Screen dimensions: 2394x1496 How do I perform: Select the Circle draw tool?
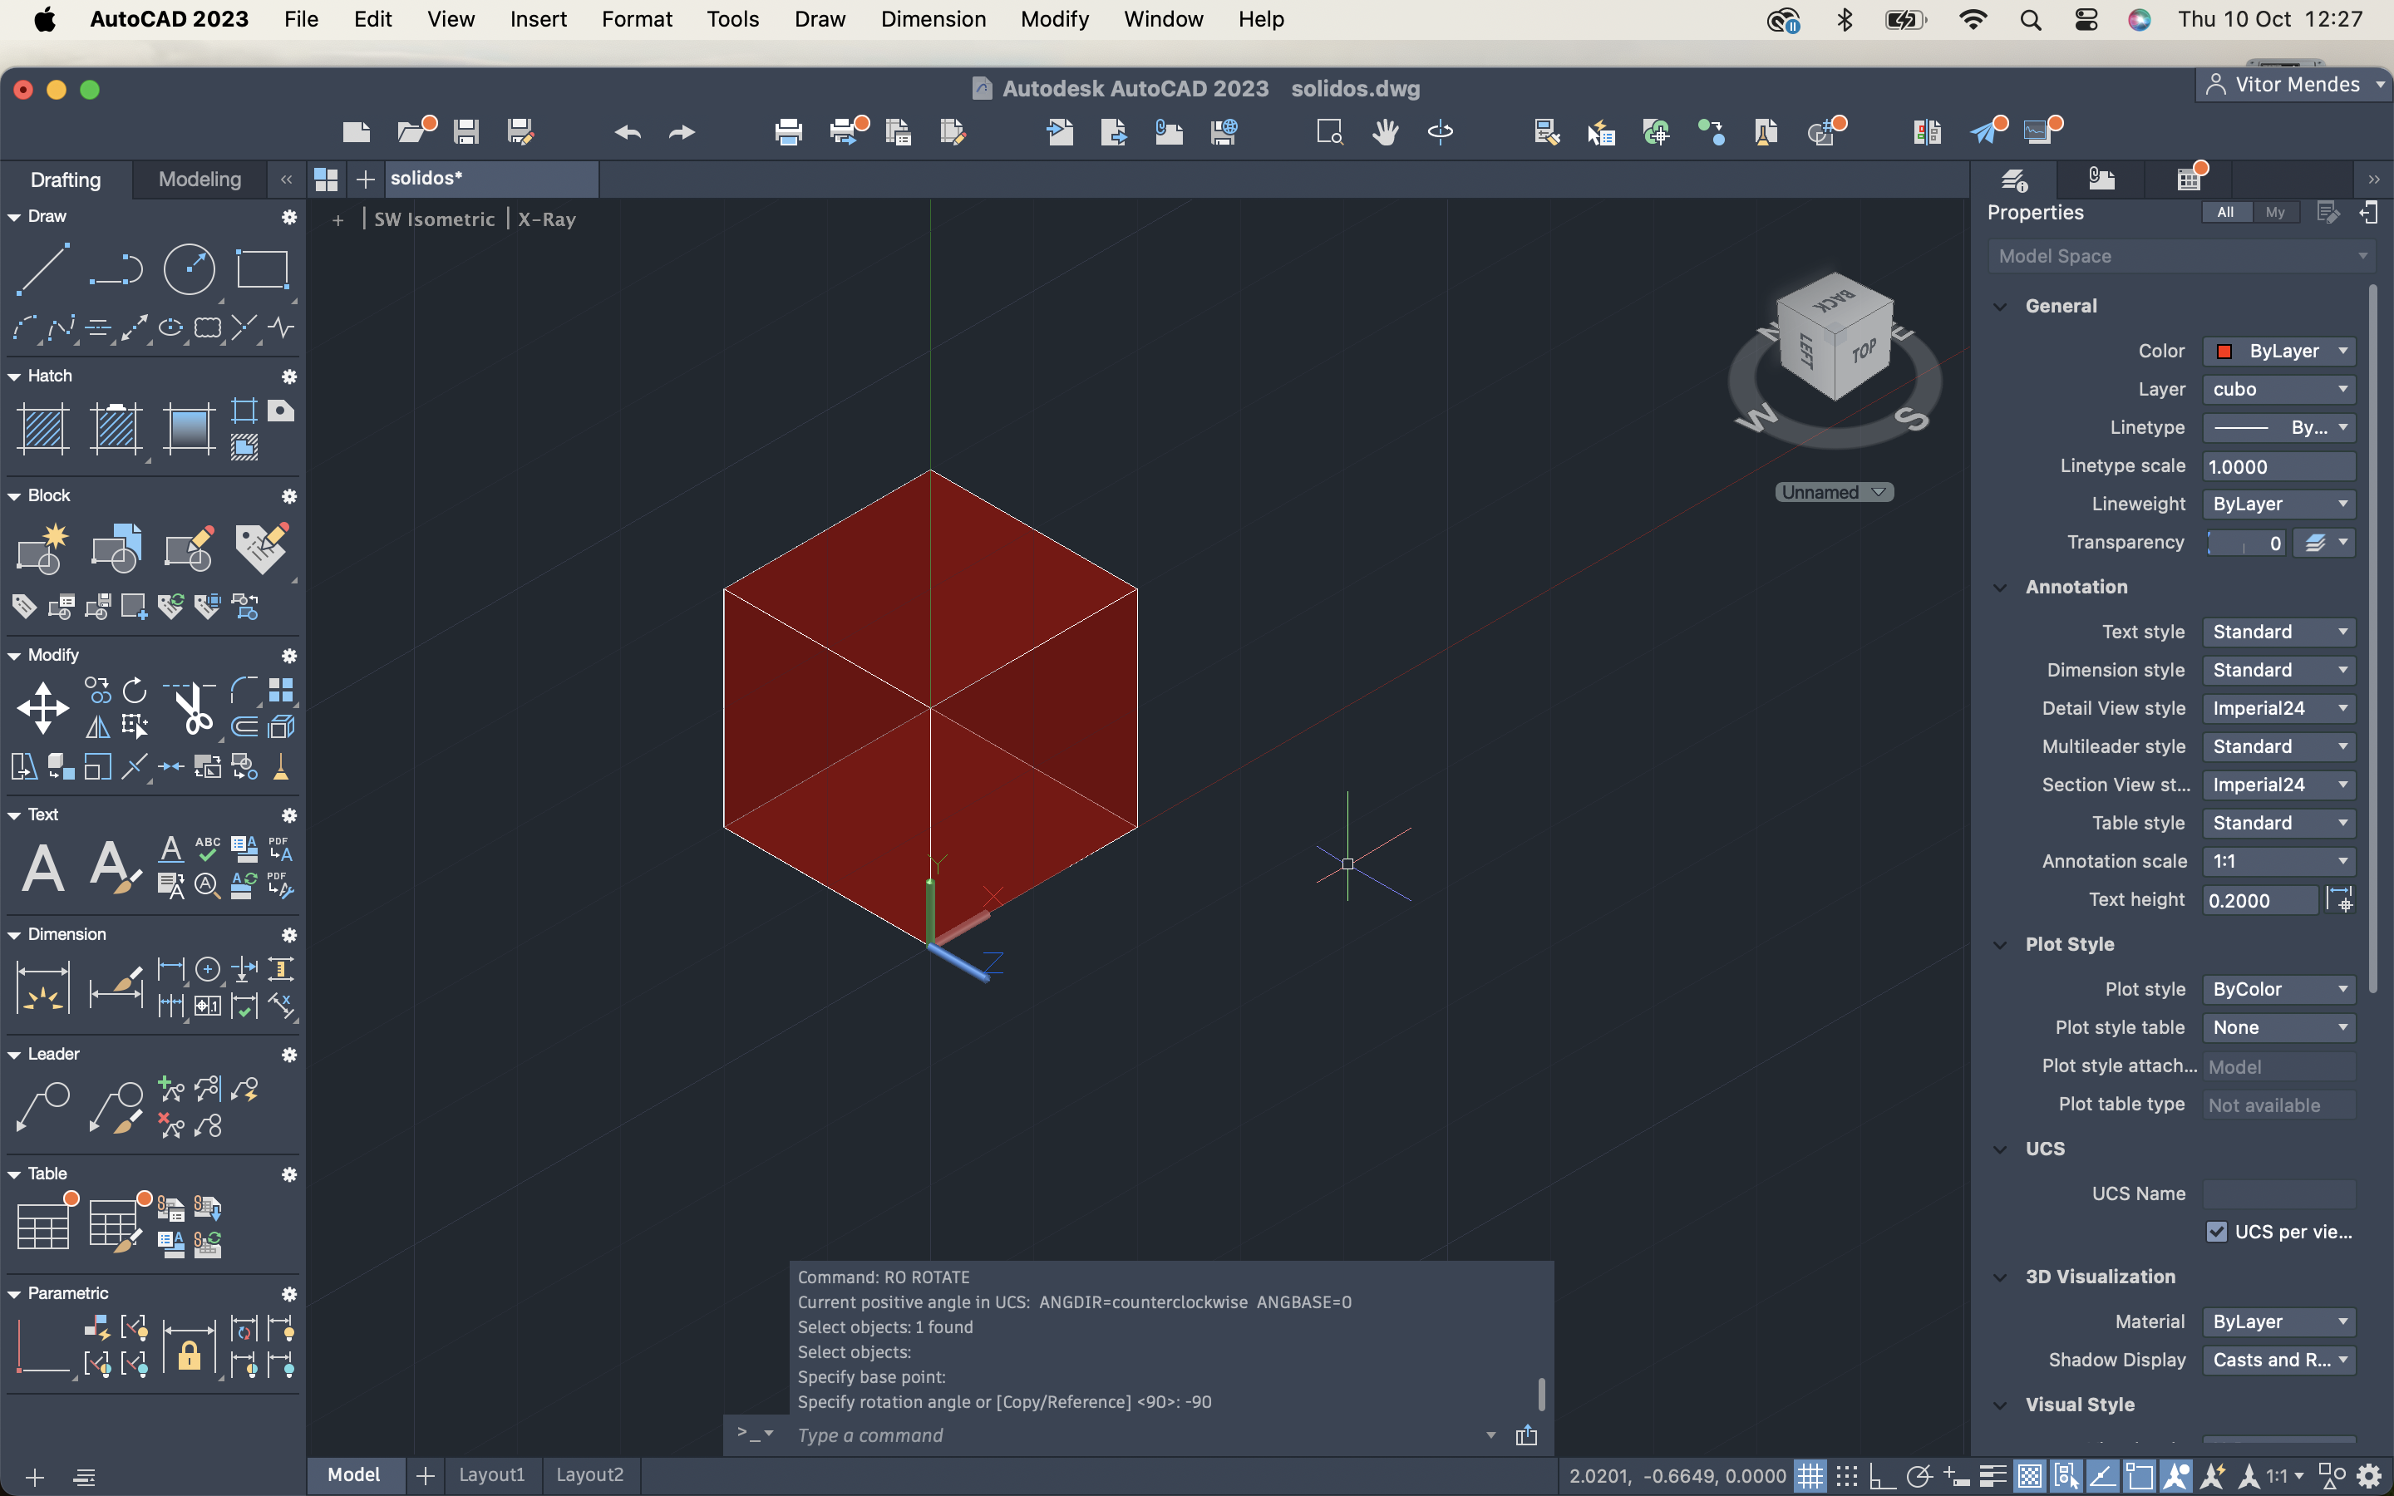point(188,268)
